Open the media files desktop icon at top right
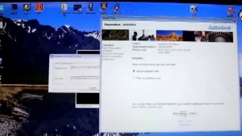Screen dimensions: 242x136 click(194, 9)
